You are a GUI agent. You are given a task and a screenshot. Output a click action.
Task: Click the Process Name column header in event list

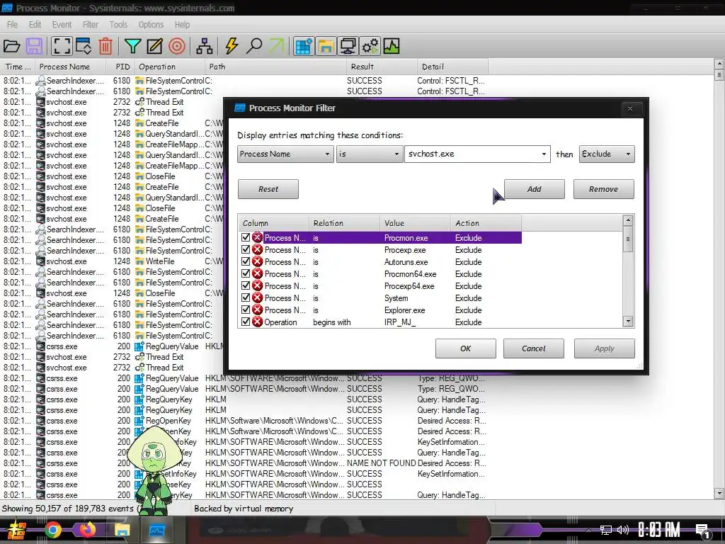click(70, 67)
